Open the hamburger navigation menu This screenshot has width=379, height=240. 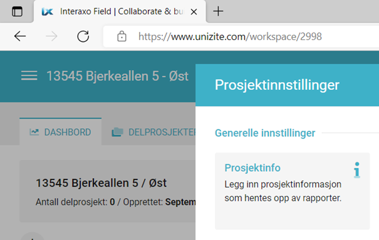pos(29,76)
